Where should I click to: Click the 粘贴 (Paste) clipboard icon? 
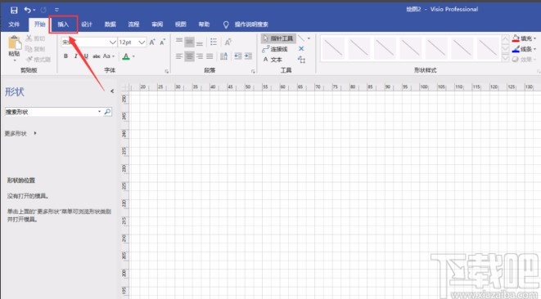[15, 42]
